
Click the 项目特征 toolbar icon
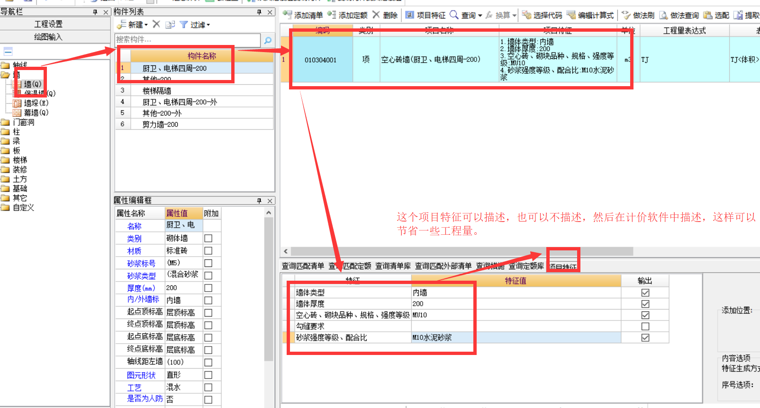410,15
